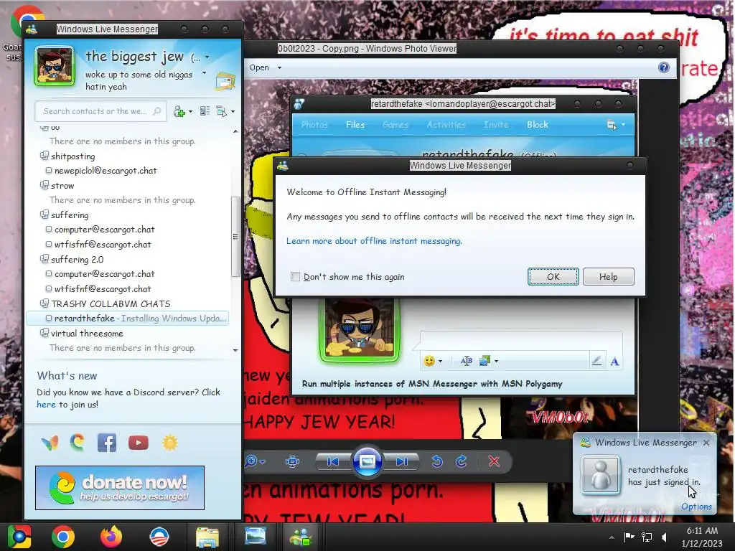Click Block in conversation toolbar
735x551 pixels.
537,125
